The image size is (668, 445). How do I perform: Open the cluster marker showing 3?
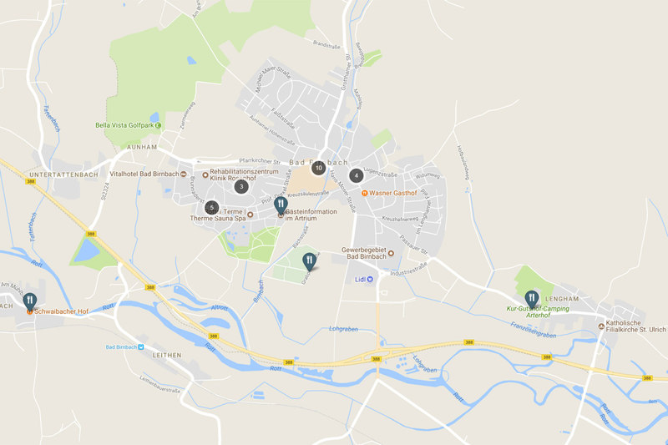pyautogui.click(x=241, y=186)
